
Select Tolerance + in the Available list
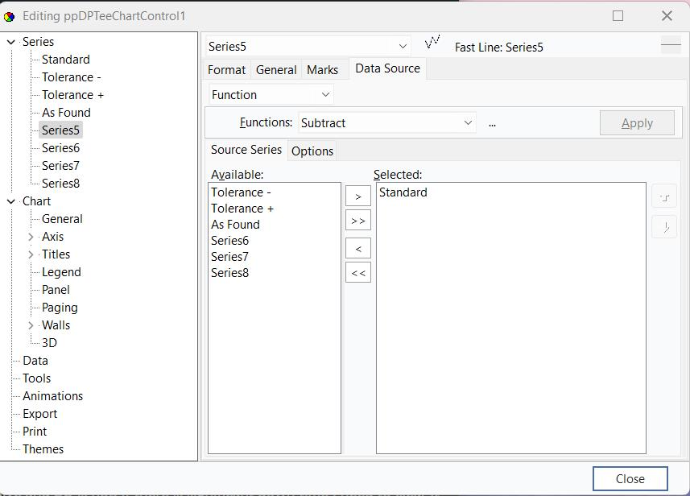click(x=242, y=209)
